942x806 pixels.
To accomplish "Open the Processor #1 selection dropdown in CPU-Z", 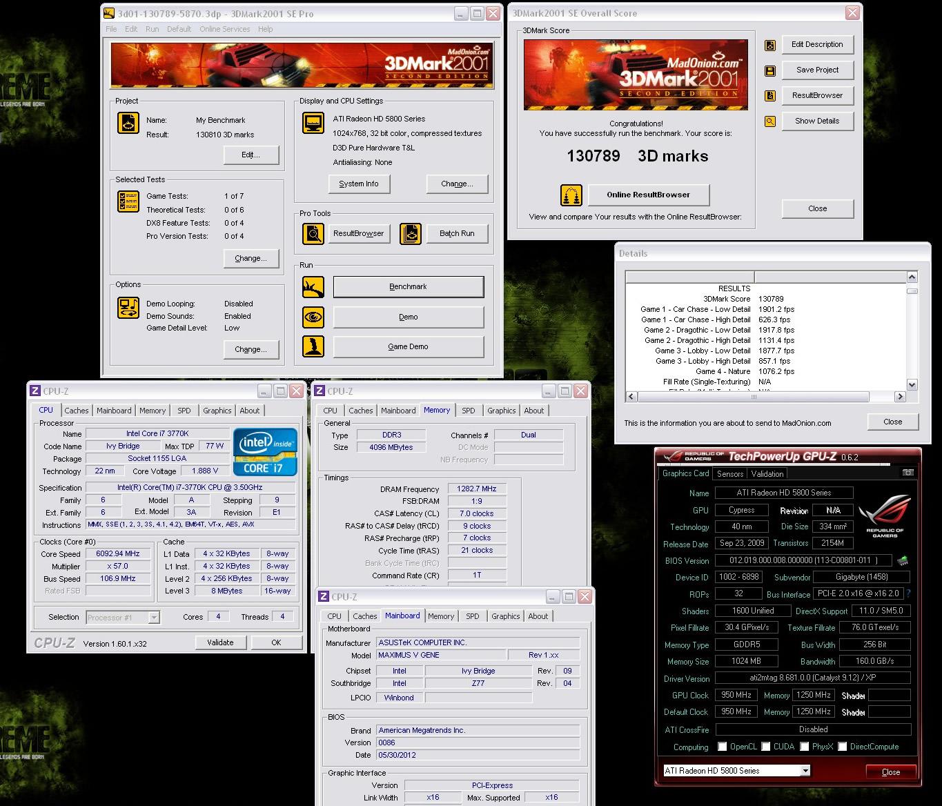I will coord(154,618).
